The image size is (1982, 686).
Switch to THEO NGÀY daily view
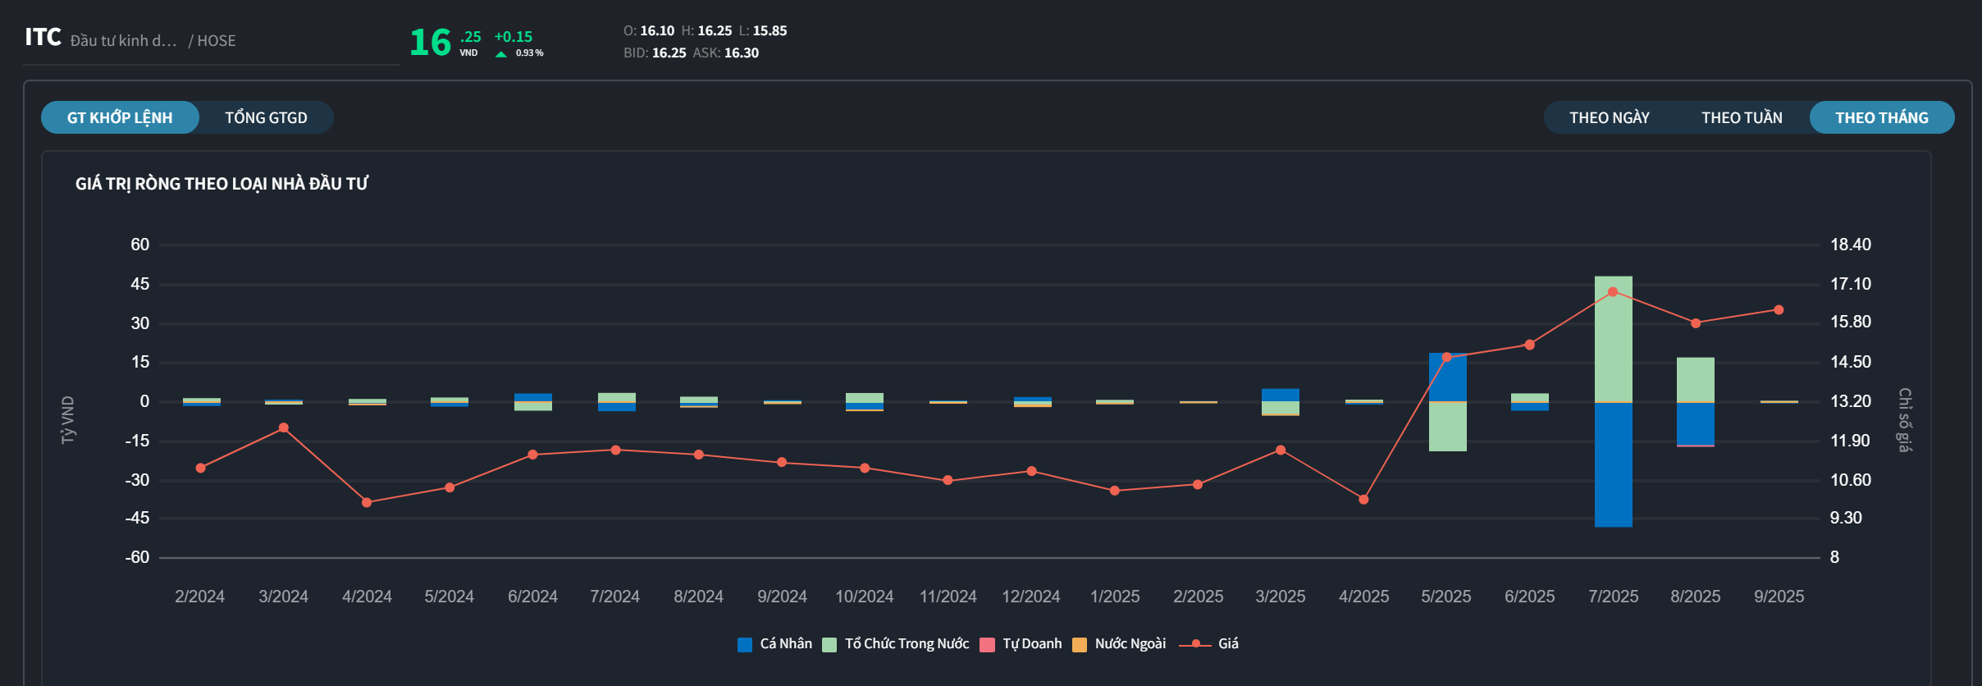[x=1609, y=117]
